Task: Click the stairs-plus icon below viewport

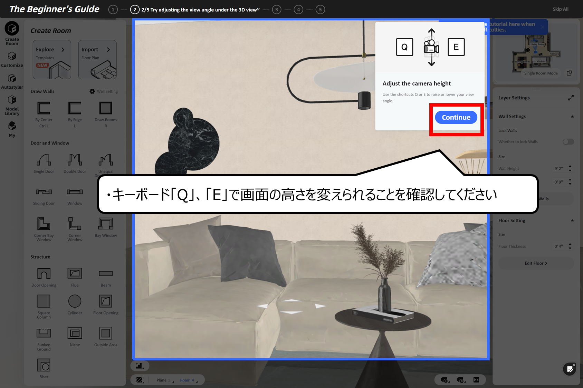Action: pos(140,366)
